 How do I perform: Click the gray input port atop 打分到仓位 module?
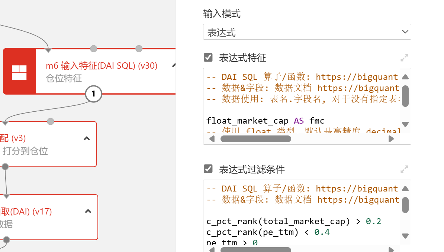pyautogui.click(x=51, y=121)
